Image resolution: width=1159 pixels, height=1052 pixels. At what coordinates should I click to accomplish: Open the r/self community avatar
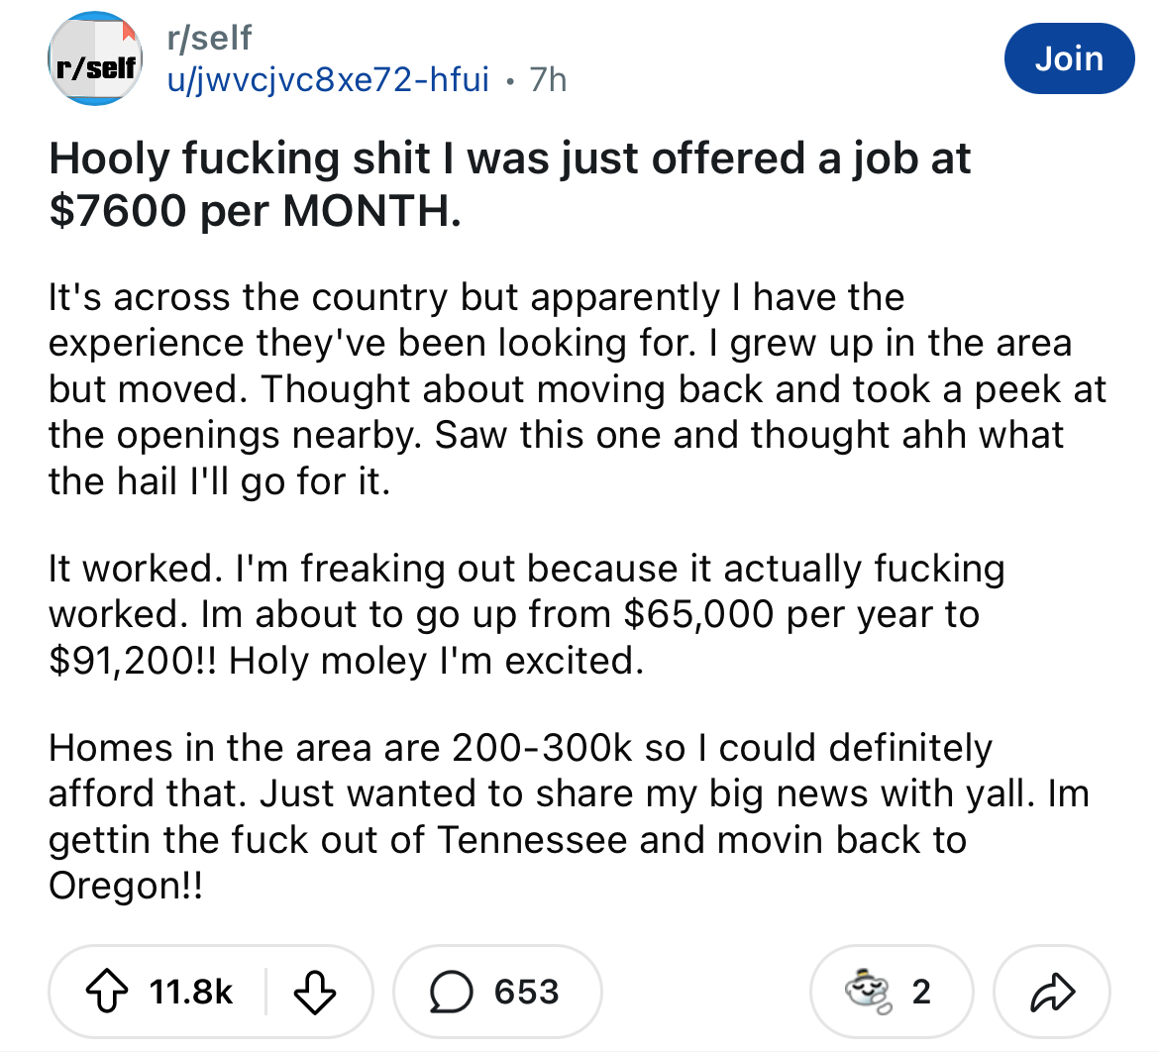click(95, 58)
